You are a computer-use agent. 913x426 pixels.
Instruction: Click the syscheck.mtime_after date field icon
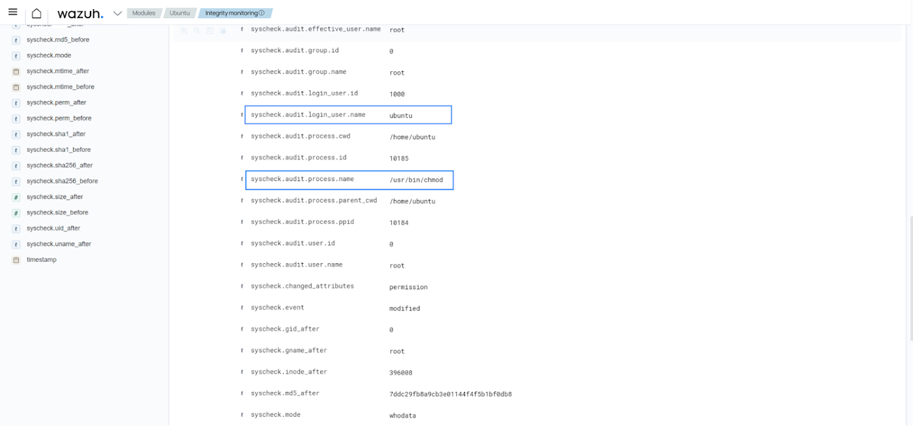tap(16, 71)
